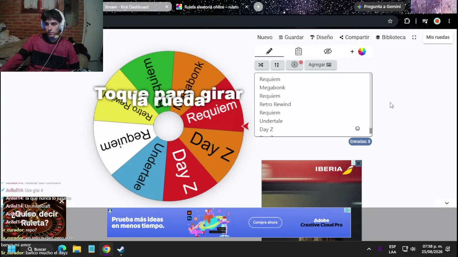Click the white center hub of the wheel

(x=169, y=126)
